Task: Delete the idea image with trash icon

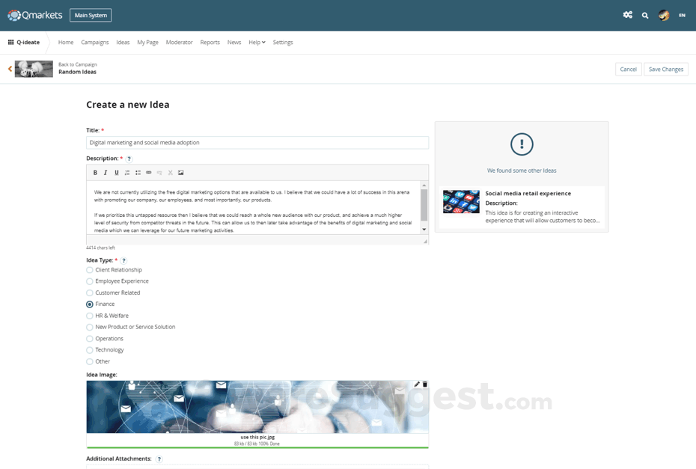Action: coord(425,384)
